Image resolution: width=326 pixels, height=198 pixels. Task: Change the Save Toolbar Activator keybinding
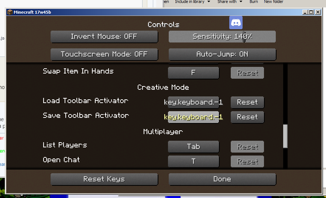(193, 117)
